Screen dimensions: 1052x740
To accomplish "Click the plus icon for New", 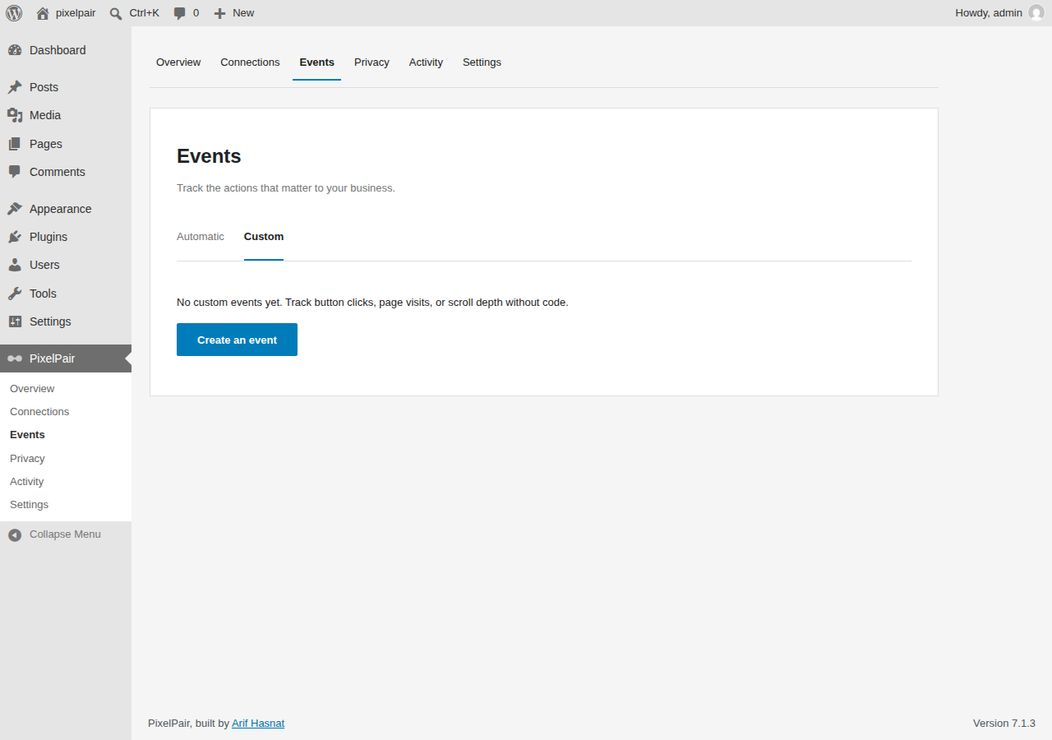I will click(x=219, y=13).
